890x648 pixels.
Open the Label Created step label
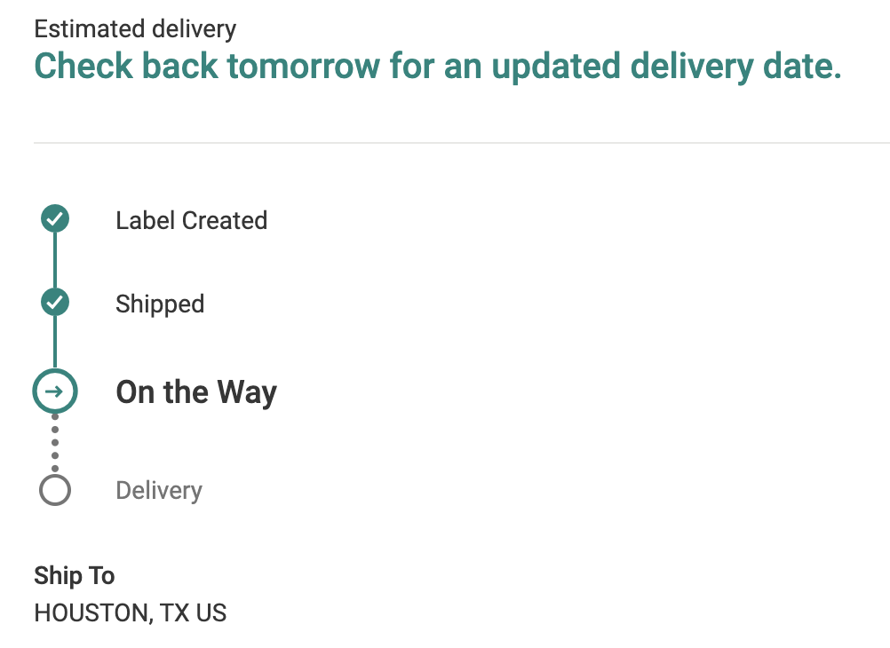point(191,220)
